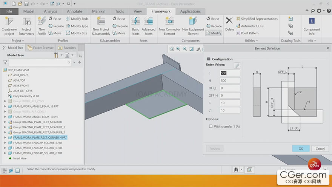Expand FRAME_WORK_ANGLE_BEAM_18.PRT tree node
The width and height of the screenshot is (332, 187).
(5, 107)
